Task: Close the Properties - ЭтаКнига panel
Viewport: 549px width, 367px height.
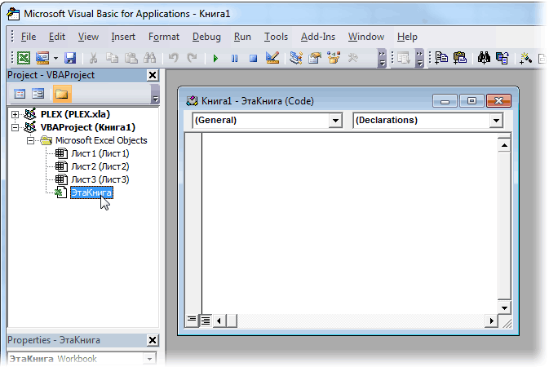Action: (153, 340)
